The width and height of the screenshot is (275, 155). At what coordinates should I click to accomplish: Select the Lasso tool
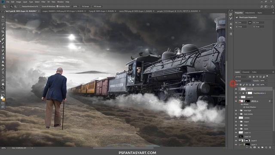click(3, 24)
